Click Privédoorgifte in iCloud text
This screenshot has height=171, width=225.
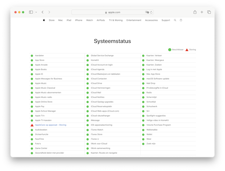click(x=157, y=88)
